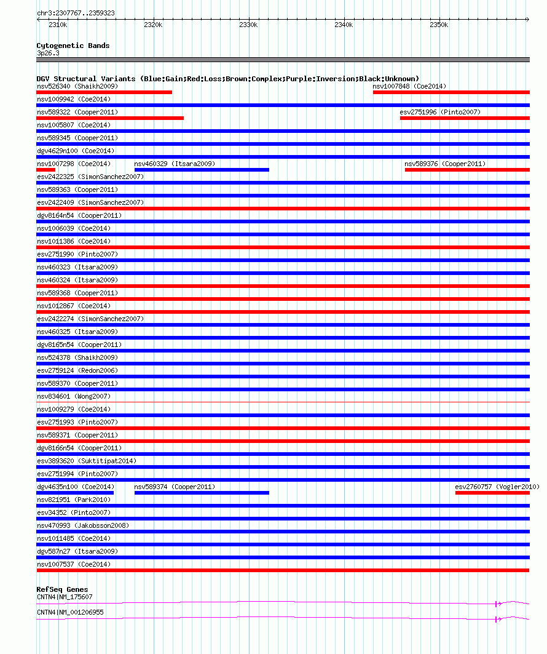Click the nsv460324 (Itsara2009) label
The height and width of the screenshot is (654, 547).
(77, 281)
